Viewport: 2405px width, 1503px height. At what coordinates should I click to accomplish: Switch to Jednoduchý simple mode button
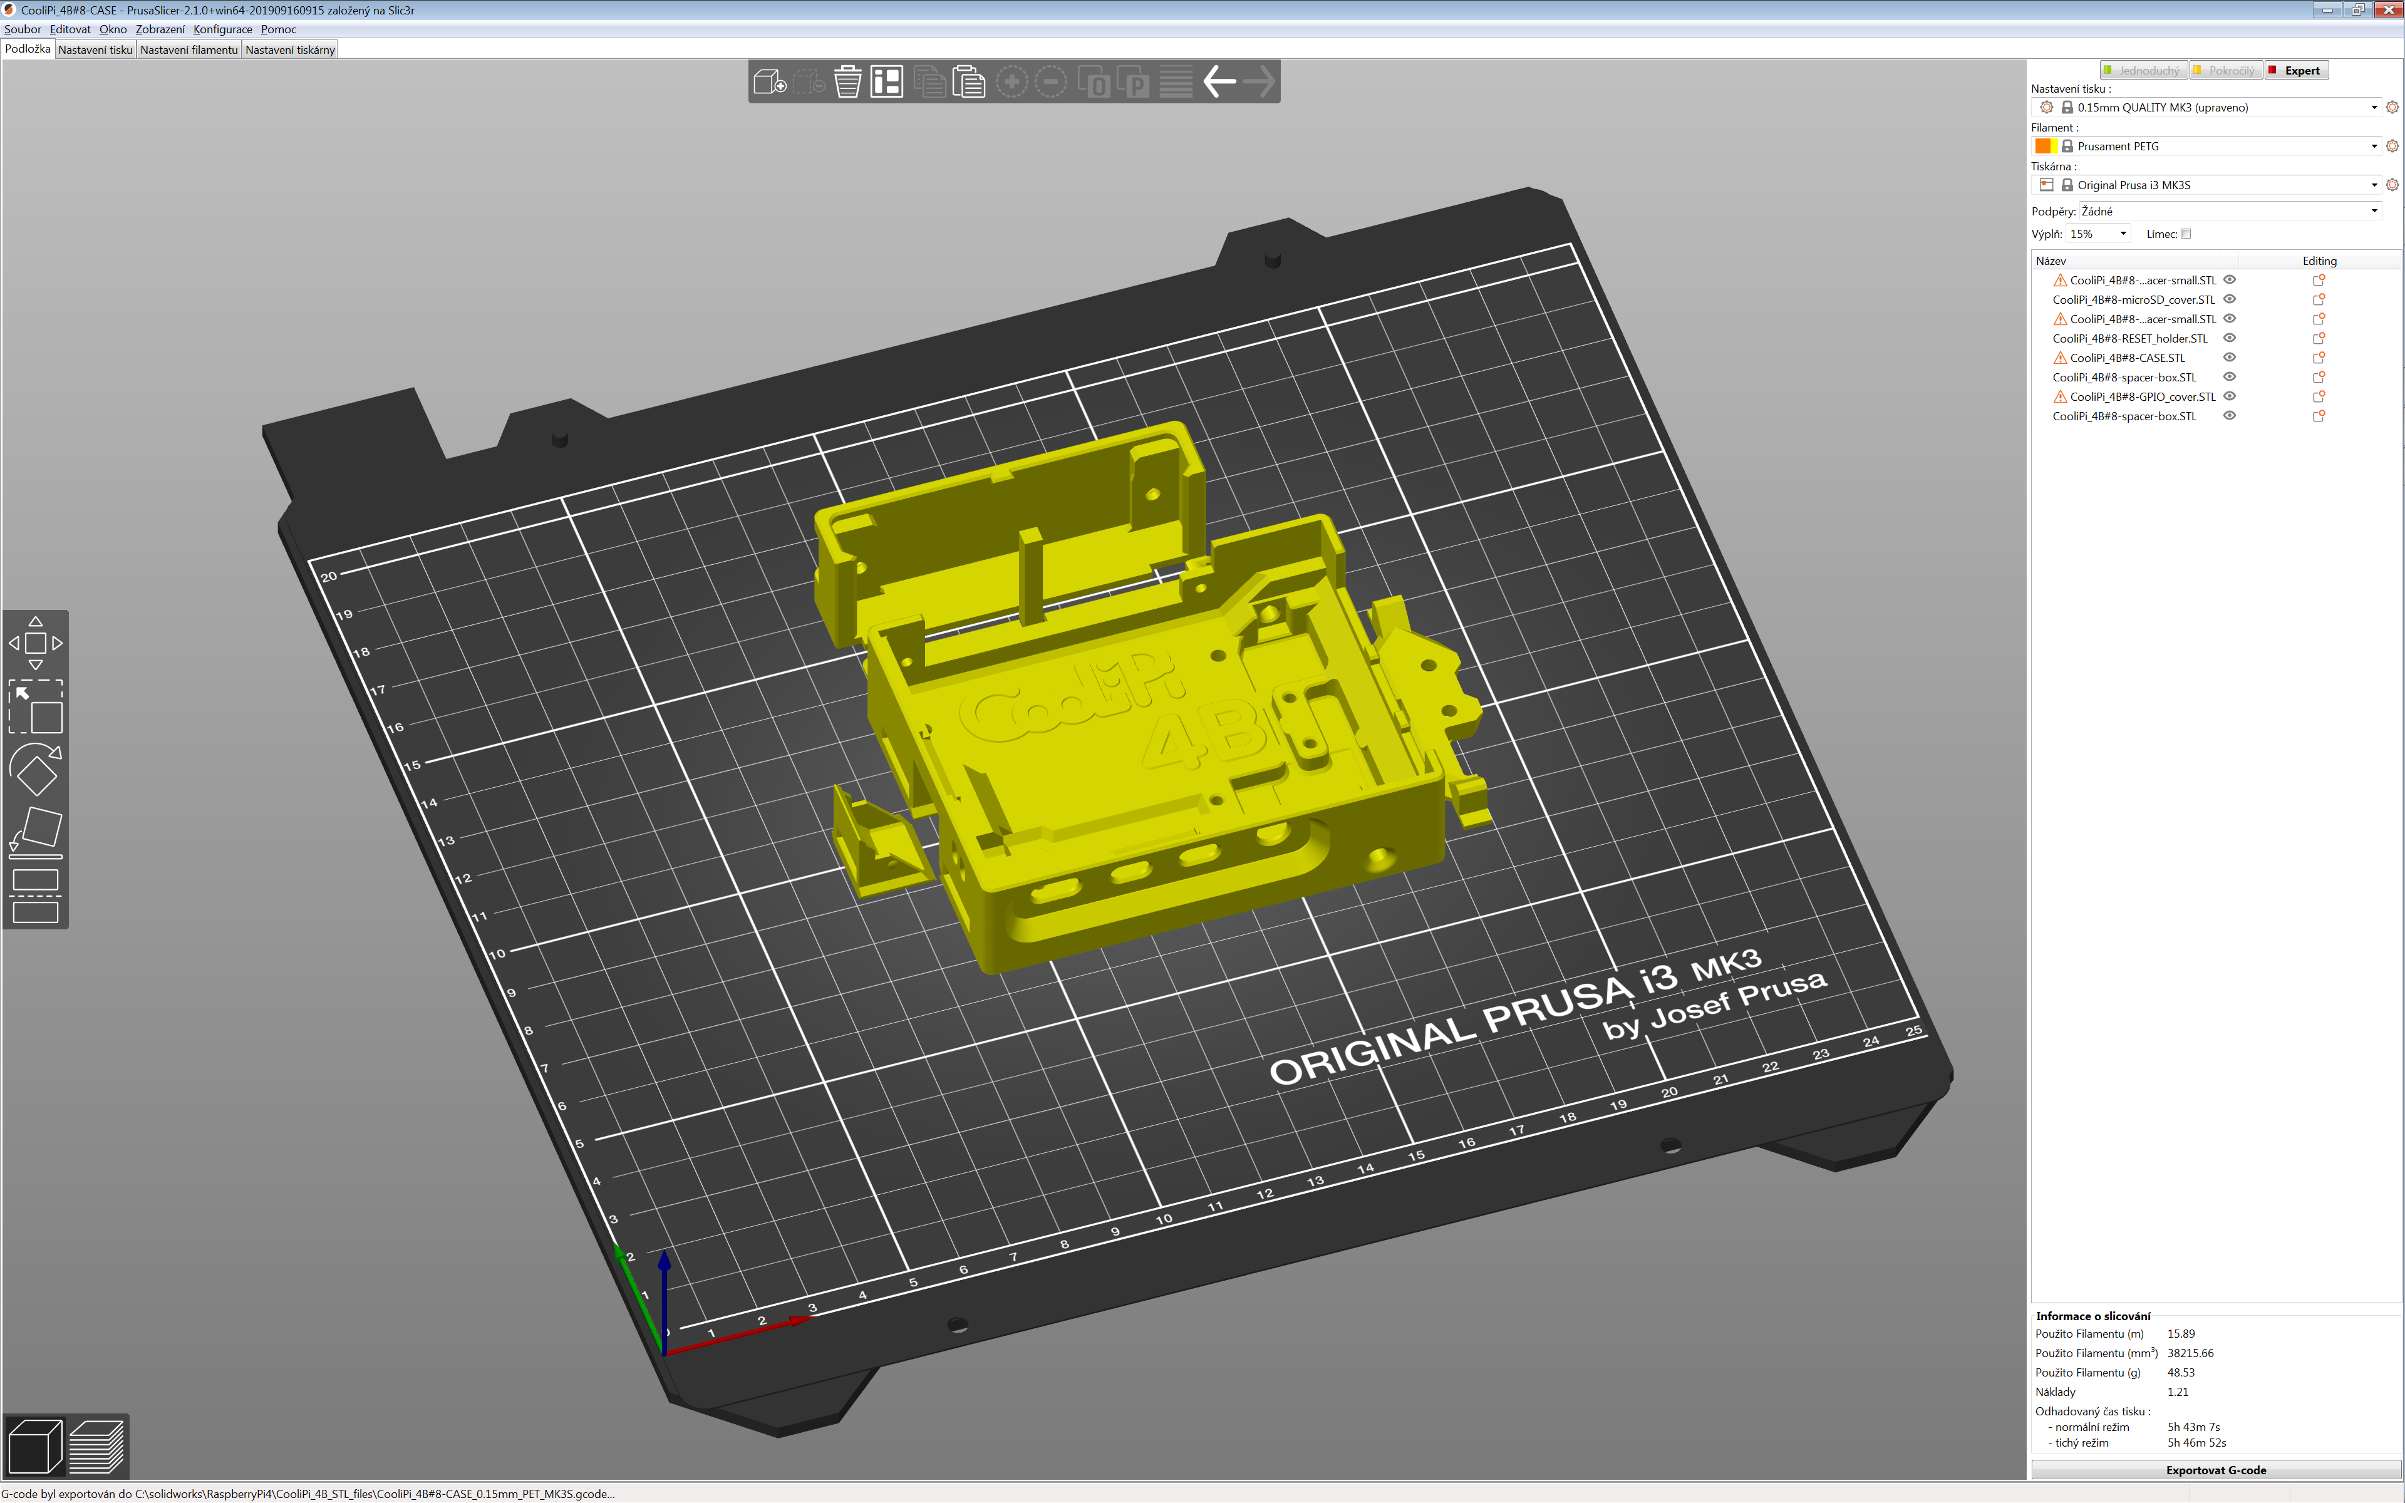(2144, 71)
